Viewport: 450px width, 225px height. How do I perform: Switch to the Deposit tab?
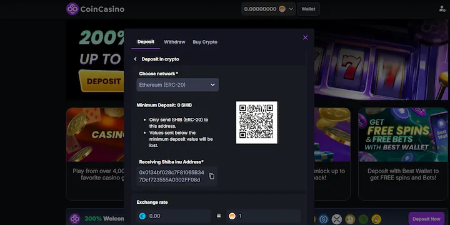tap(146, 42)
